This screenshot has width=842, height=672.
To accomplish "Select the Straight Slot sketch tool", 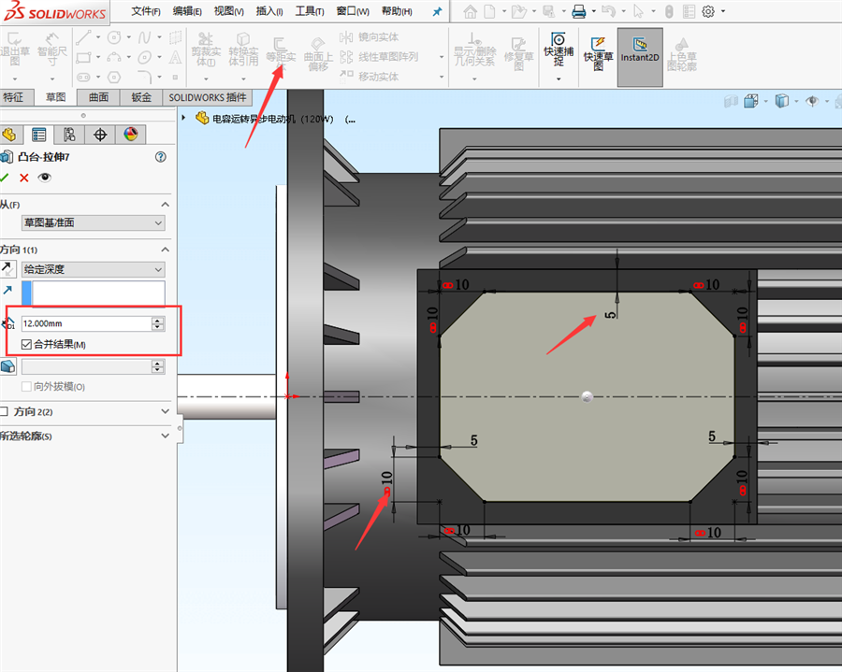I will pyautogui.click(x=83, y=77).
